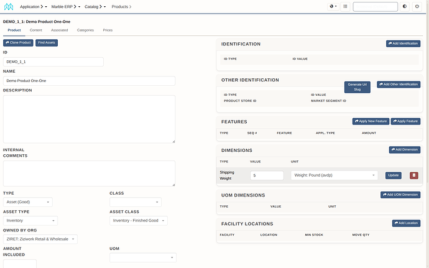
Task: Click the Generate Url Slug button
Action: click(357, 87)
